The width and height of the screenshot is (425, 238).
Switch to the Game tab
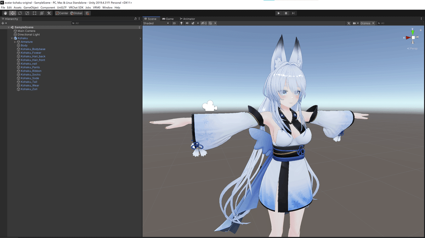click(x=168, y=19)
